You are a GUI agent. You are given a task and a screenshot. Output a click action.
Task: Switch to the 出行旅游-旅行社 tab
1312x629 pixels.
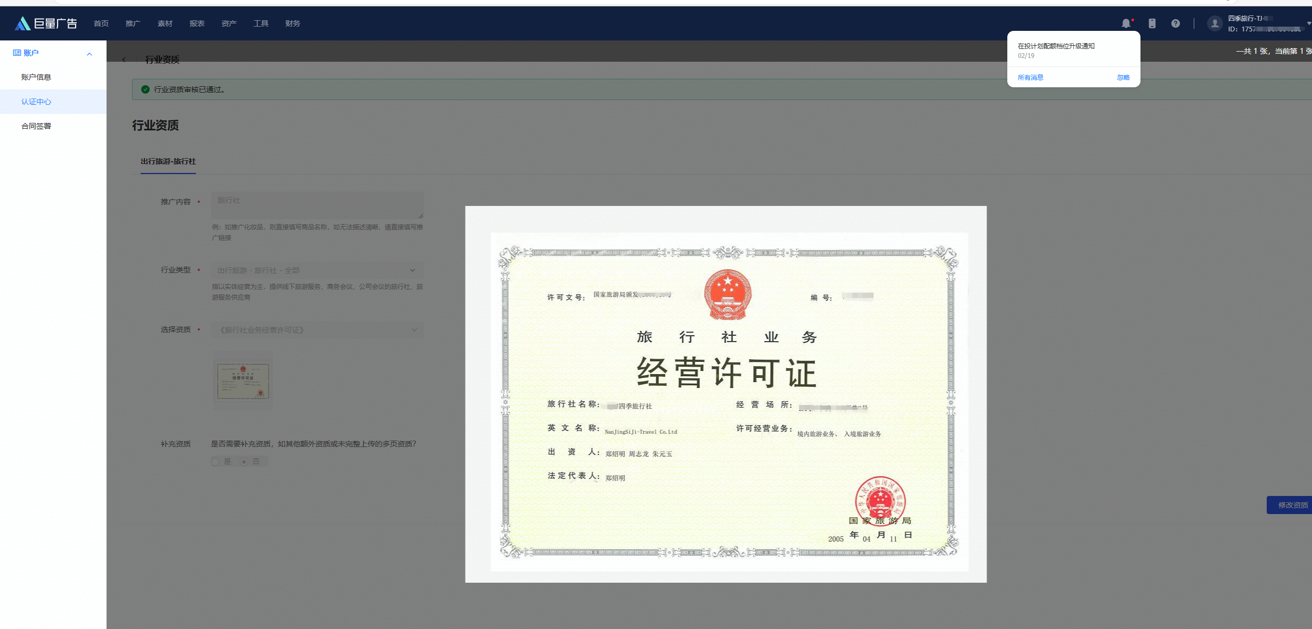tap(168, 161)
